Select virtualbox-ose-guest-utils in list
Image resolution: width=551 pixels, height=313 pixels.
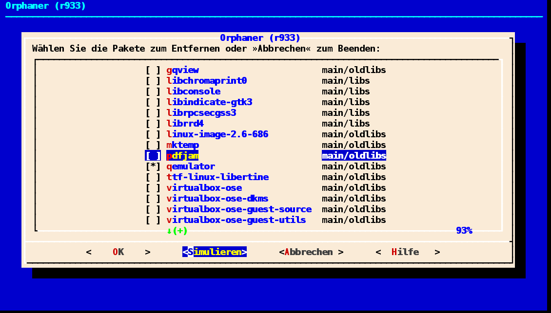point(236,220)
